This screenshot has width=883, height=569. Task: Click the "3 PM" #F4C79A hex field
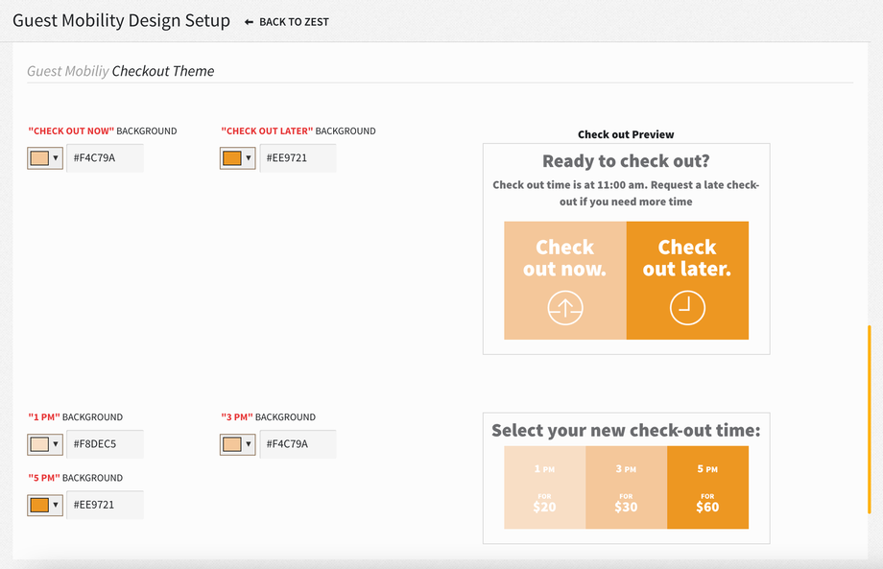(x=298, y=444)
